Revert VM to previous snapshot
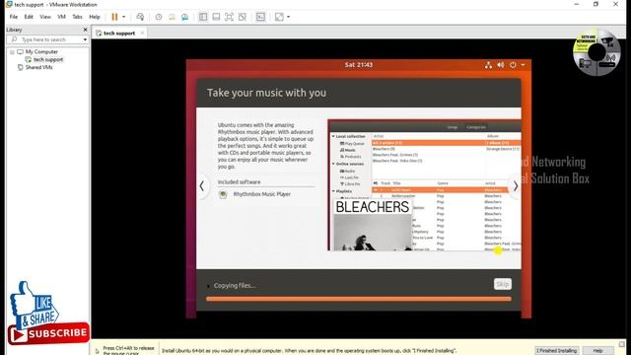This screenshot has height=355, width=631. [172, 17]
